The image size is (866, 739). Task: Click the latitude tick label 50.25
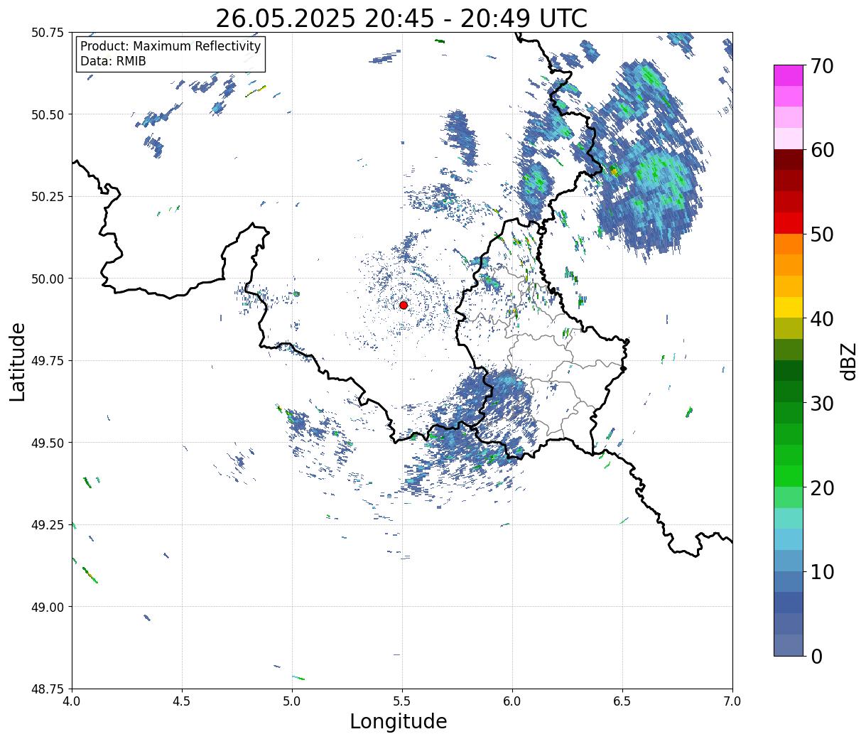pyautogui.click(x=47, y=197)
